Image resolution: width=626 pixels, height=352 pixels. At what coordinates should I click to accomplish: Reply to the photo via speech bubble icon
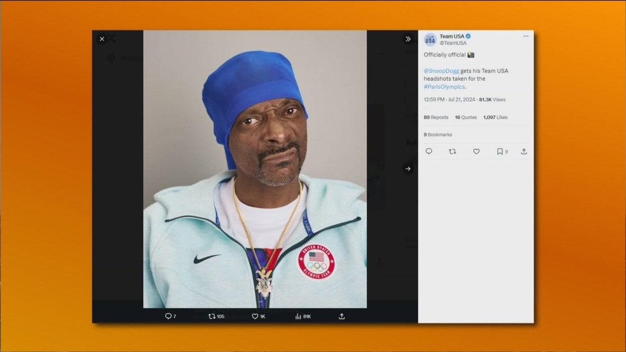pos(169,316)
